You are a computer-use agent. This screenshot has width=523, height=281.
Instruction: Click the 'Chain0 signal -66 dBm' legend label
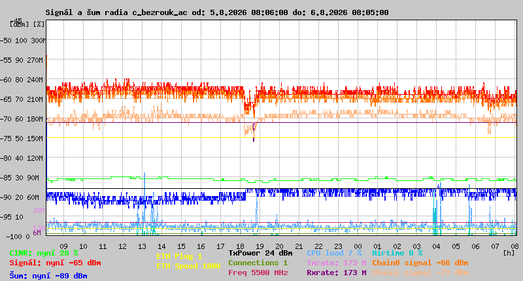pos(420,263)
